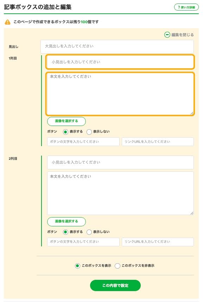Screen dimensions: 203x302
Task: Click 2列目 リンクURL input field
Action: coord(158,242)
